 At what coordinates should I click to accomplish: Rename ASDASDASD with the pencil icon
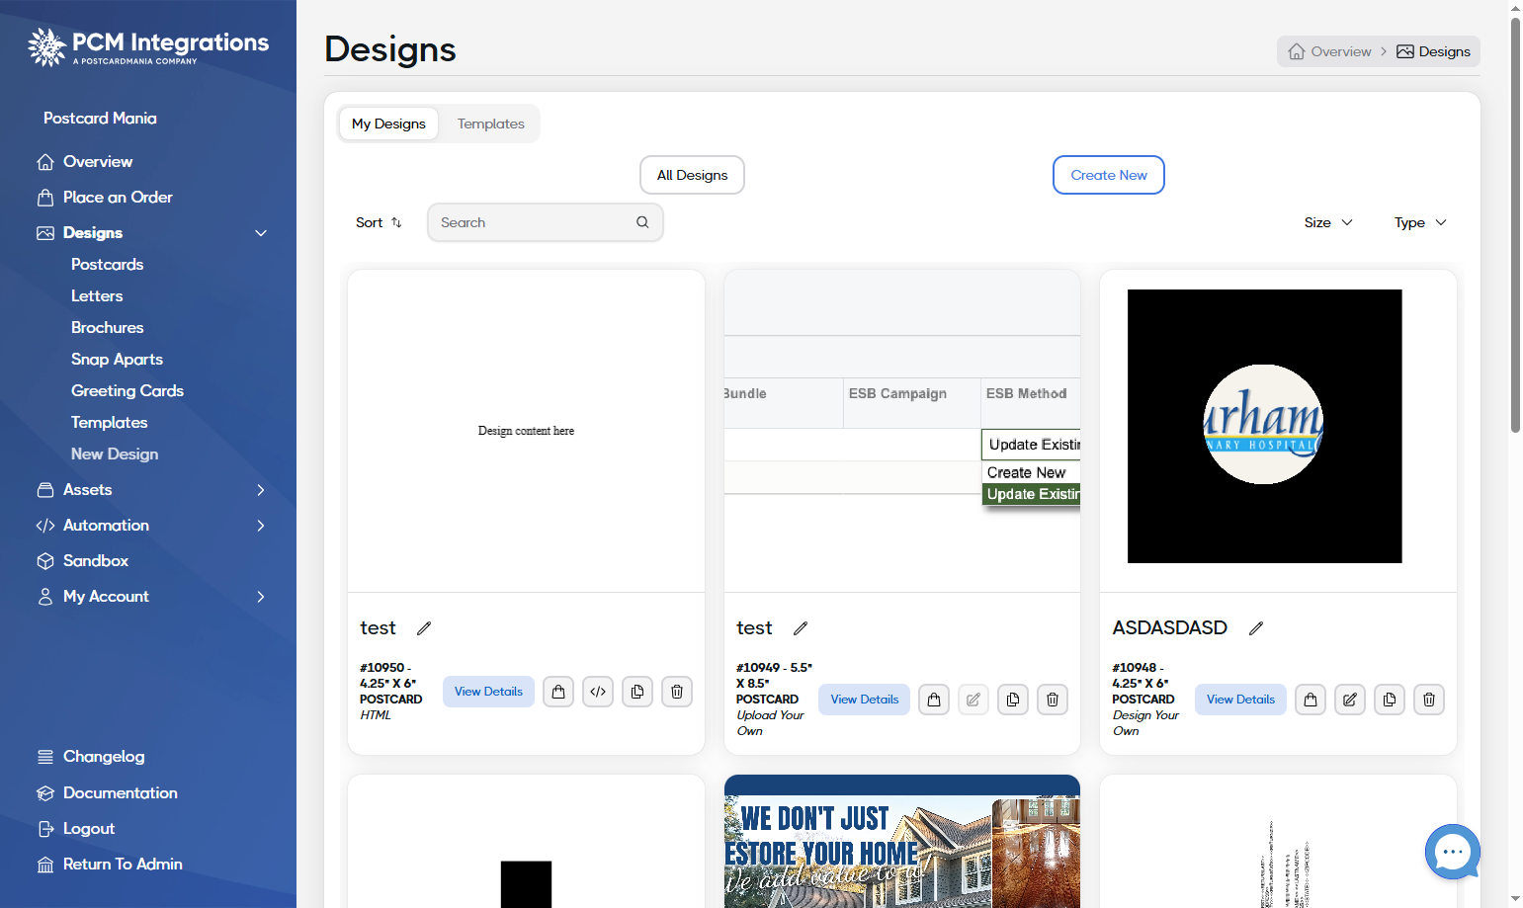1256,628
